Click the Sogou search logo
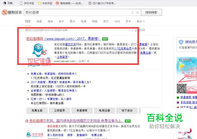The width and height of the screenshot is (197, 139). [12, 13]
